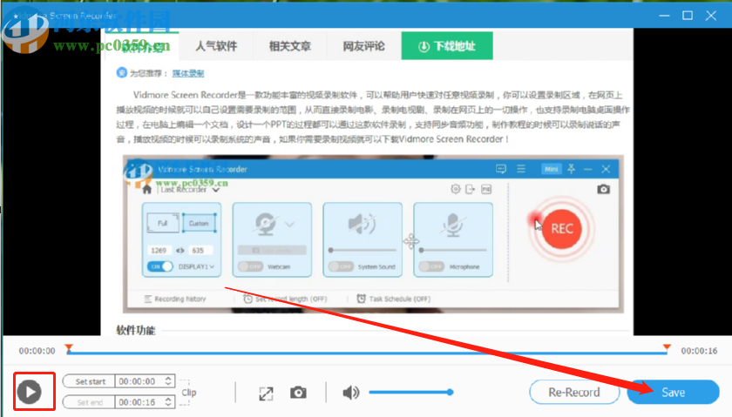Click the Mini mode button

(552, 169)
